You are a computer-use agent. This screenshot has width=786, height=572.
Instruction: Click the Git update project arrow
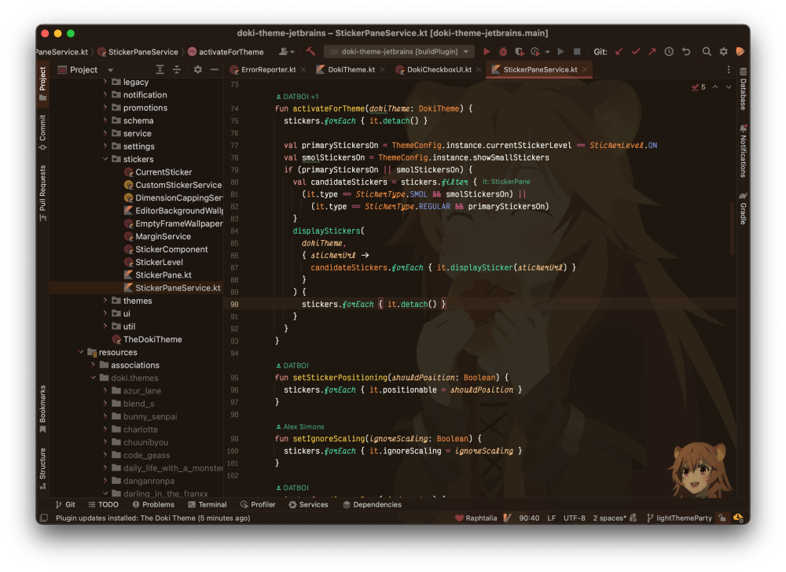(x=619, y=52)
